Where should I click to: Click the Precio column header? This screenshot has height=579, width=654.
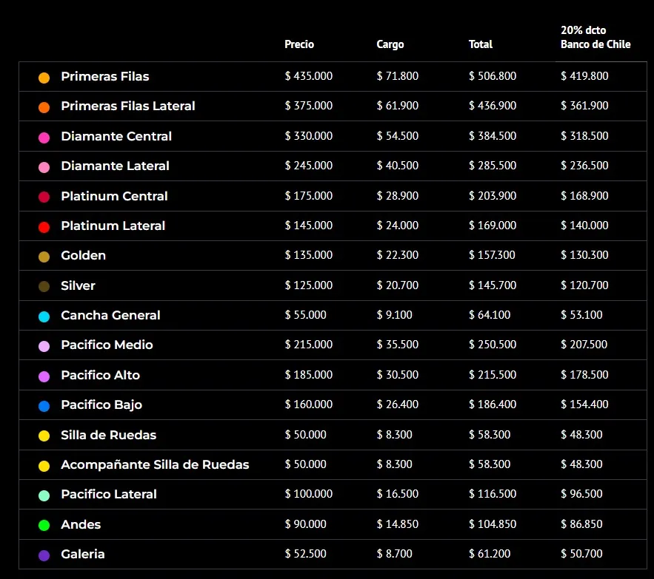299,44
